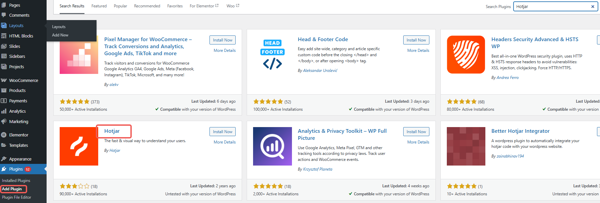Switch to the Popular tab
Viewport: 600px width, 203px height.
click(120, 6)
